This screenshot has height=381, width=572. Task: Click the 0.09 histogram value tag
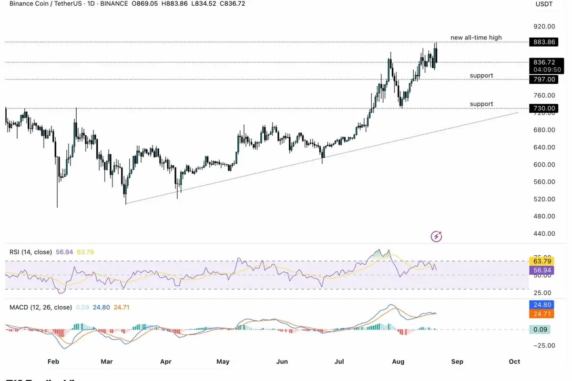coord(540,330)
